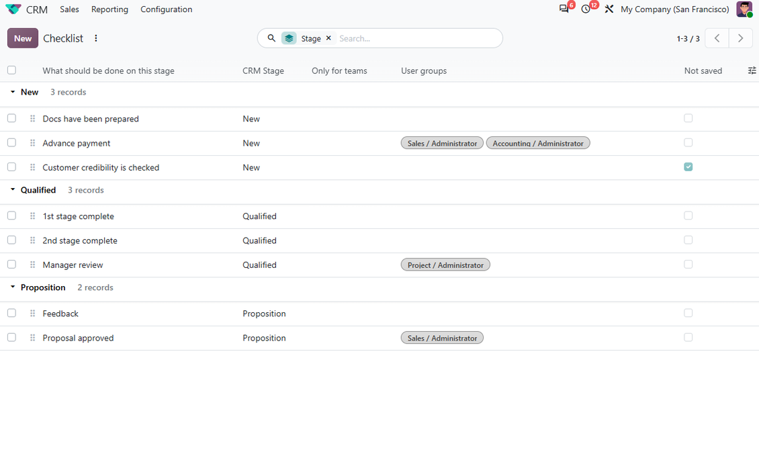Click the search magnifier icon
Screen dimensions: 759x462
(271, 38)
